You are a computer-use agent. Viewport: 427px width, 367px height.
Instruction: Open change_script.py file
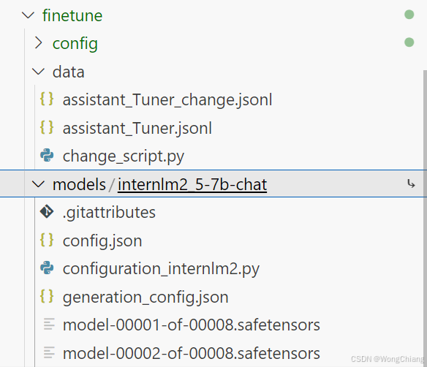[x=124, y=156]
